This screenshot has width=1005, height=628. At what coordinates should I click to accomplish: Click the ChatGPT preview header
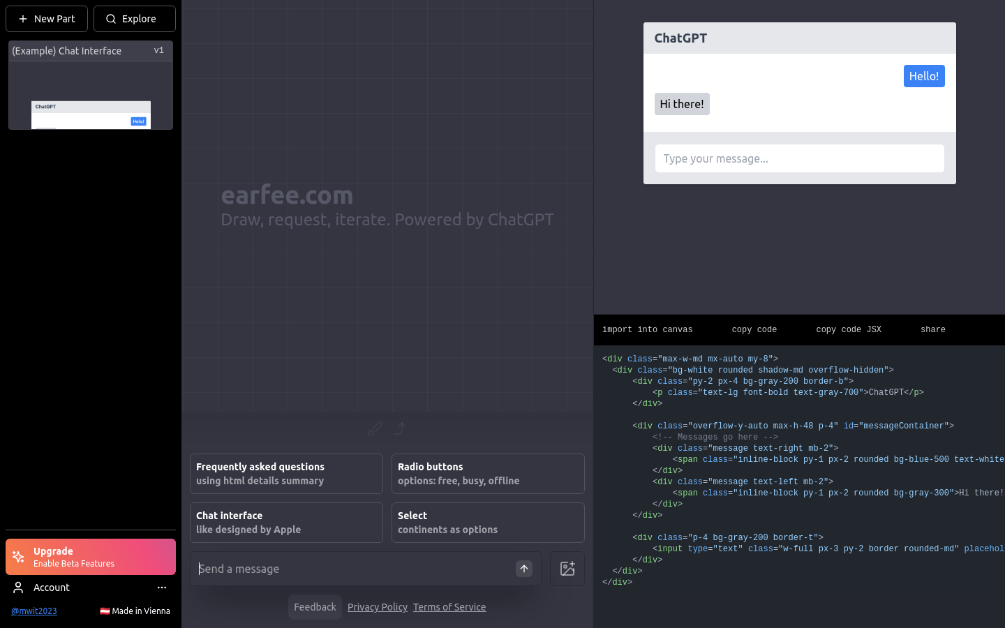pyautogui.click(x=800, y=38)
